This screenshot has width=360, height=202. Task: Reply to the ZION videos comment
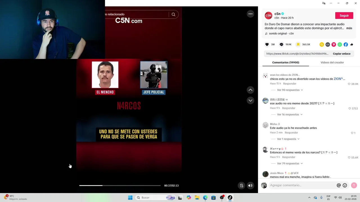[290, 84]
